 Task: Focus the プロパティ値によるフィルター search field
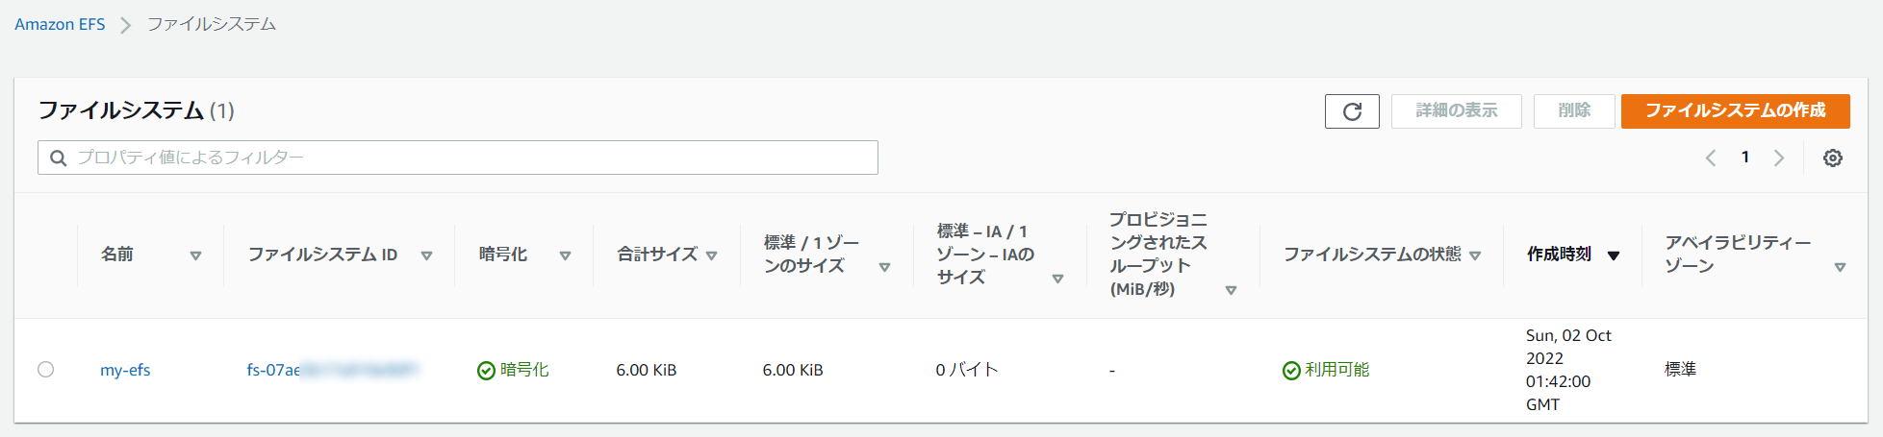(x=458, y=158)
